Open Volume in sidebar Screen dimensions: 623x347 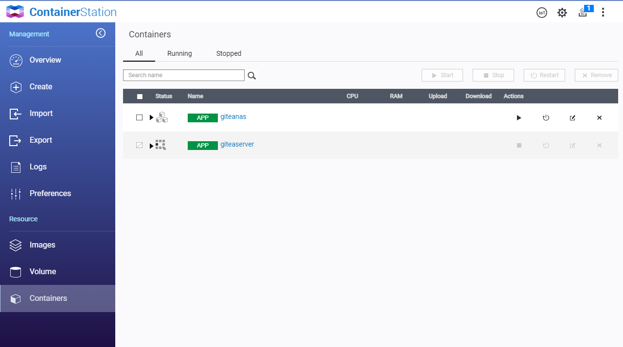57,272
